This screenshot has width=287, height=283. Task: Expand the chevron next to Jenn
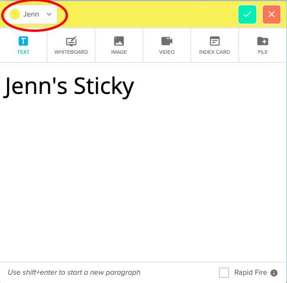49,14
